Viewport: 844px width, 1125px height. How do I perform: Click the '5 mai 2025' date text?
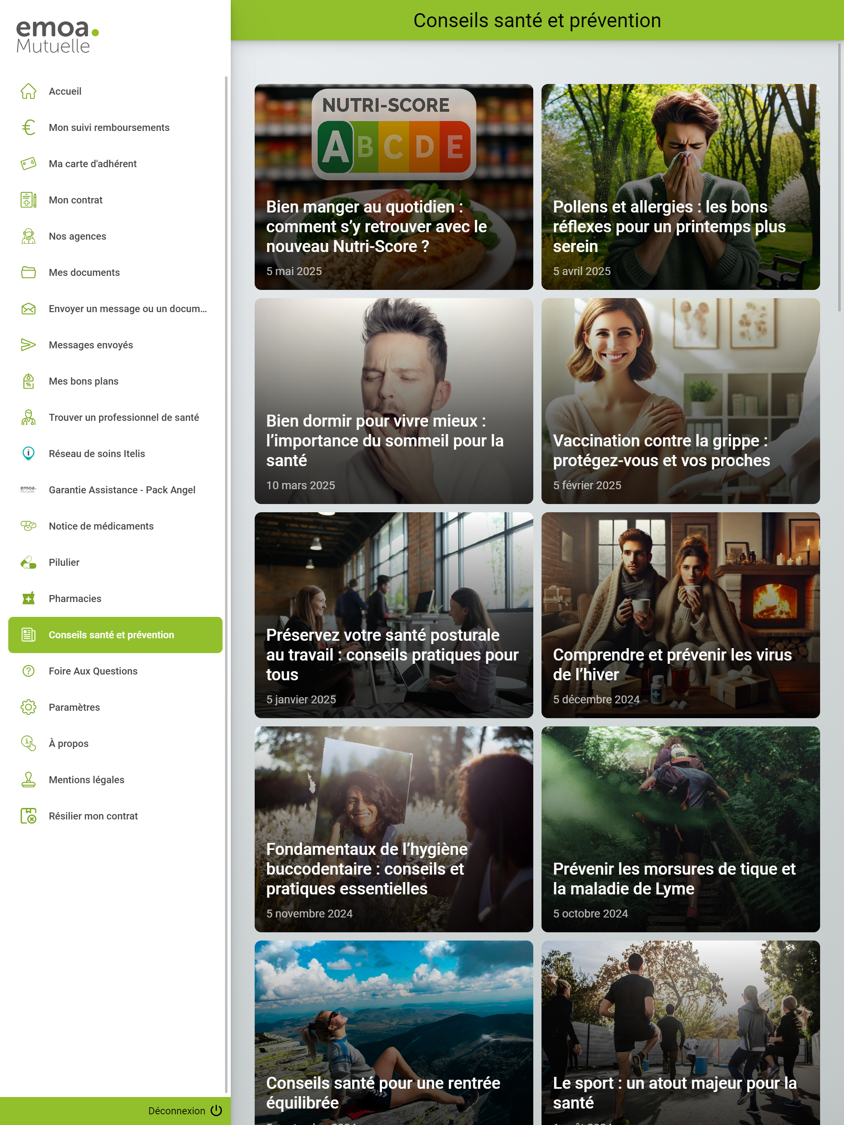click(294, 271)
